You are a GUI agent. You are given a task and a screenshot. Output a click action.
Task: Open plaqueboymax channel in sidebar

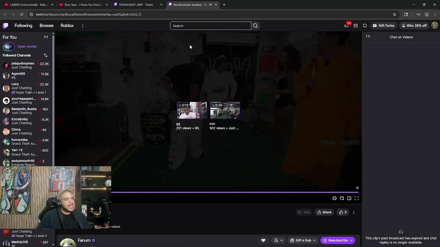(x=26, y=66)
